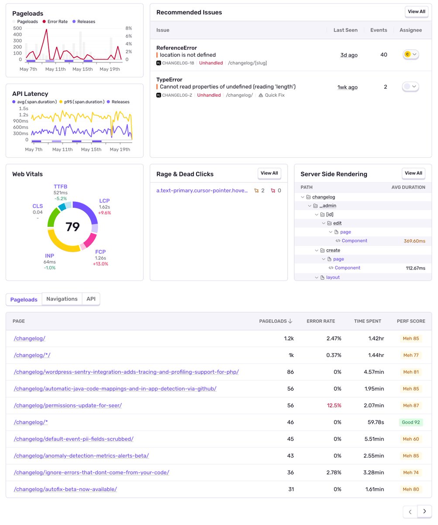Viewport: 438px width, 525px height.
Task: Toggle the Releases legend in the API Latency chart
Action: click(x=118, y=102)
